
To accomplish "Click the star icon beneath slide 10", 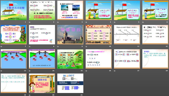I will click(x=86, y=46).
